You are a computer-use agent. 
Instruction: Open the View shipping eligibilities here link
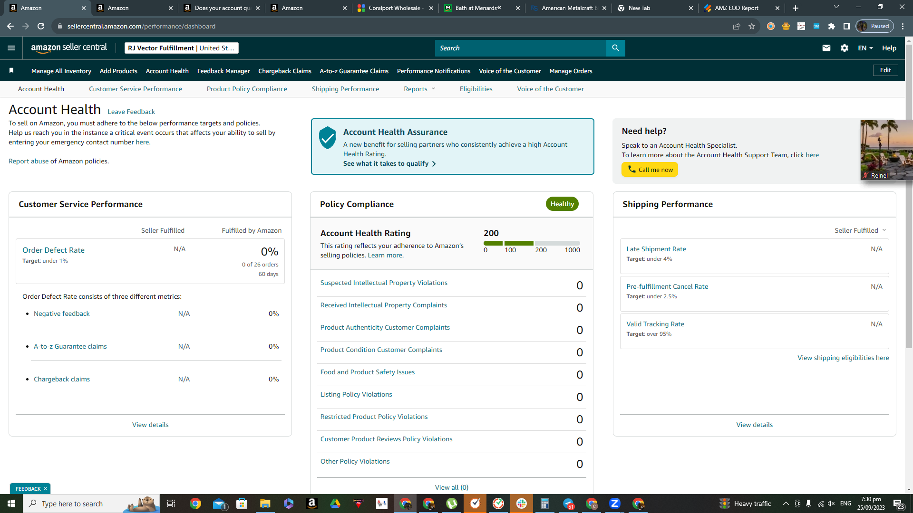pyautogui.click(x=843, y=358)
